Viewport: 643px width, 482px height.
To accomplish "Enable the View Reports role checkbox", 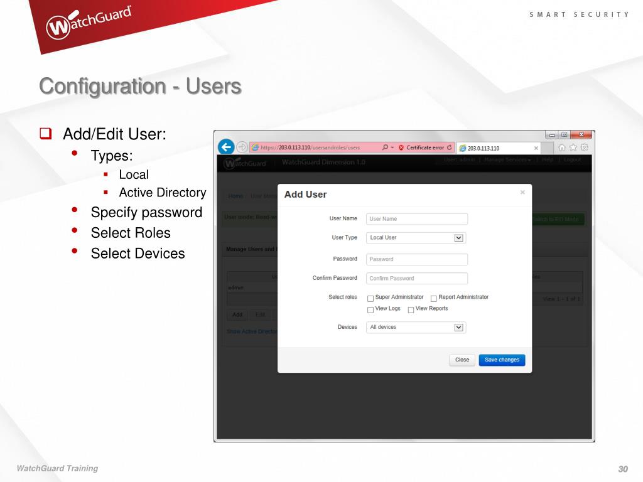I will tap(411, 310).
